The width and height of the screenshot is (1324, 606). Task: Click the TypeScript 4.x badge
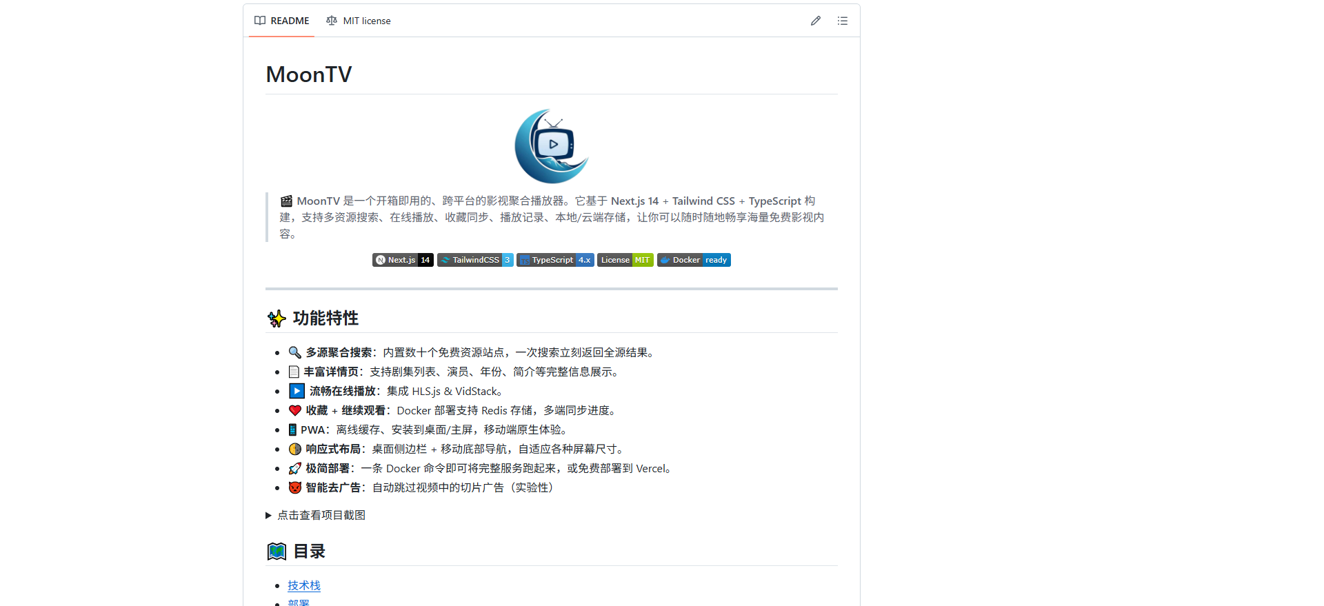coord(555,260)
